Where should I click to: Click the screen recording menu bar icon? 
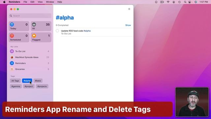162,2
